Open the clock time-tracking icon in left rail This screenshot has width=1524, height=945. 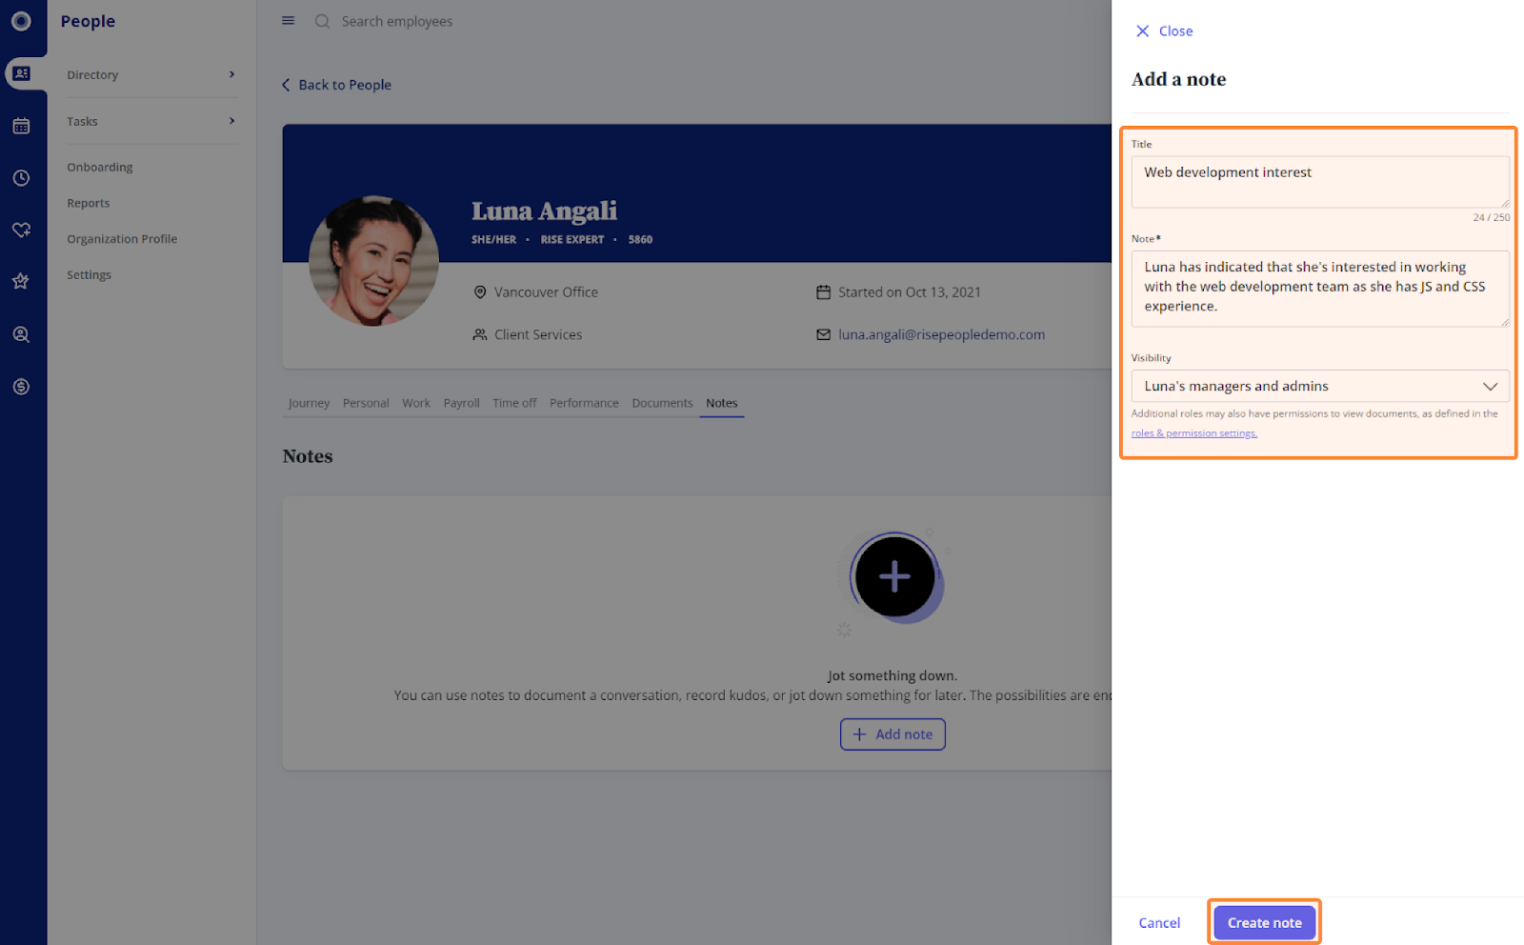coord(21,178)
